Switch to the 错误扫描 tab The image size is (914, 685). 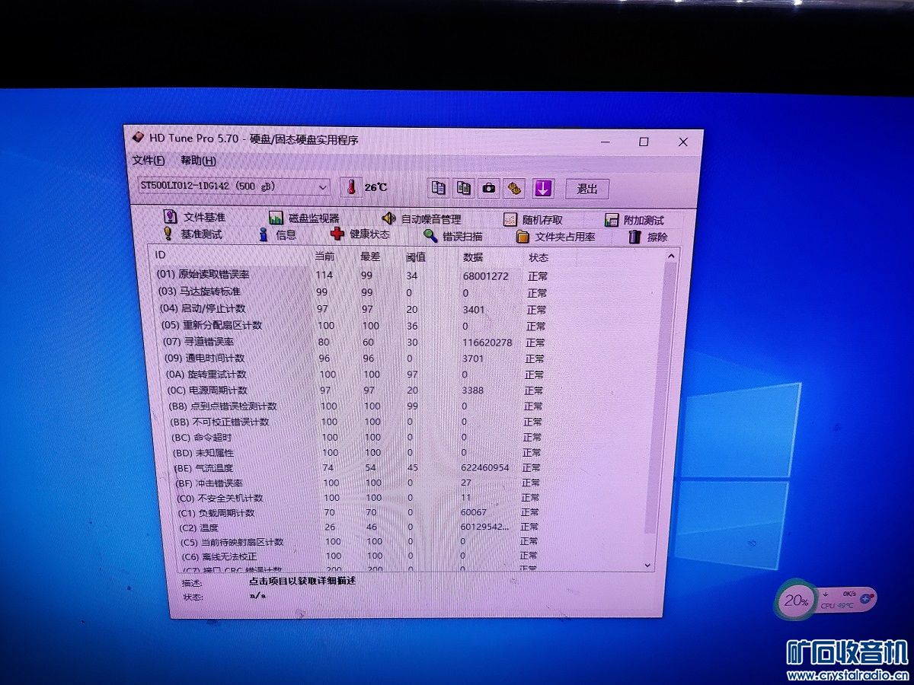point(453,236)
